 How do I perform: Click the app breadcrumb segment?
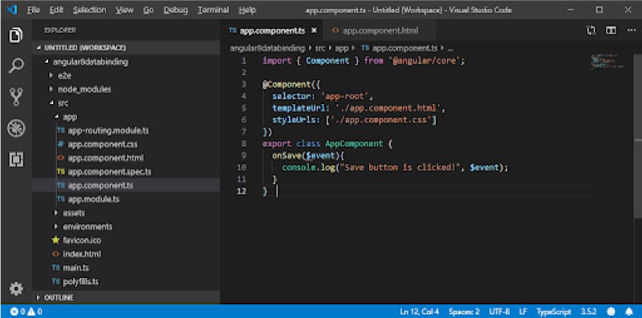pos(342,48)
